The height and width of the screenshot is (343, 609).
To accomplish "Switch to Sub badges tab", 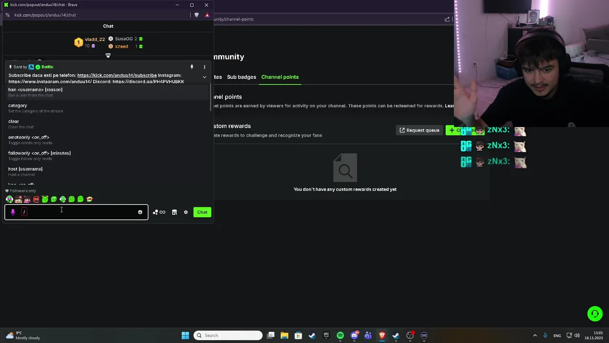I will 241,77.
